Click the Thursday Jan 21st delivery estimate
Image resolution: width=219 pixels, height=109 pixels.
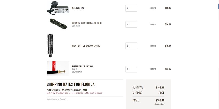coord(74,93)
